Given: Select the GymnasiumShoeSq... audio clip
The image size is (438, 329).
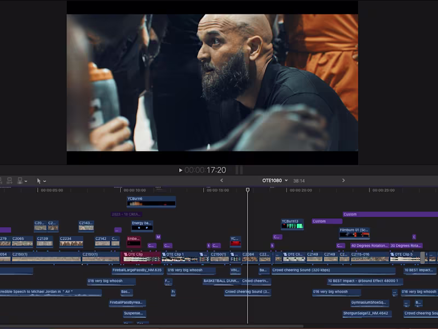Looking at the screenshot, I should click(x=370, y=303).
